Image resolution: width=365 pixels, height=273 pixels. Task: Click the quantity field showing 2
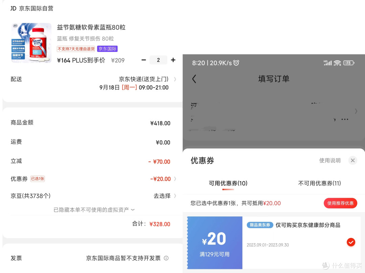[158, 60]
